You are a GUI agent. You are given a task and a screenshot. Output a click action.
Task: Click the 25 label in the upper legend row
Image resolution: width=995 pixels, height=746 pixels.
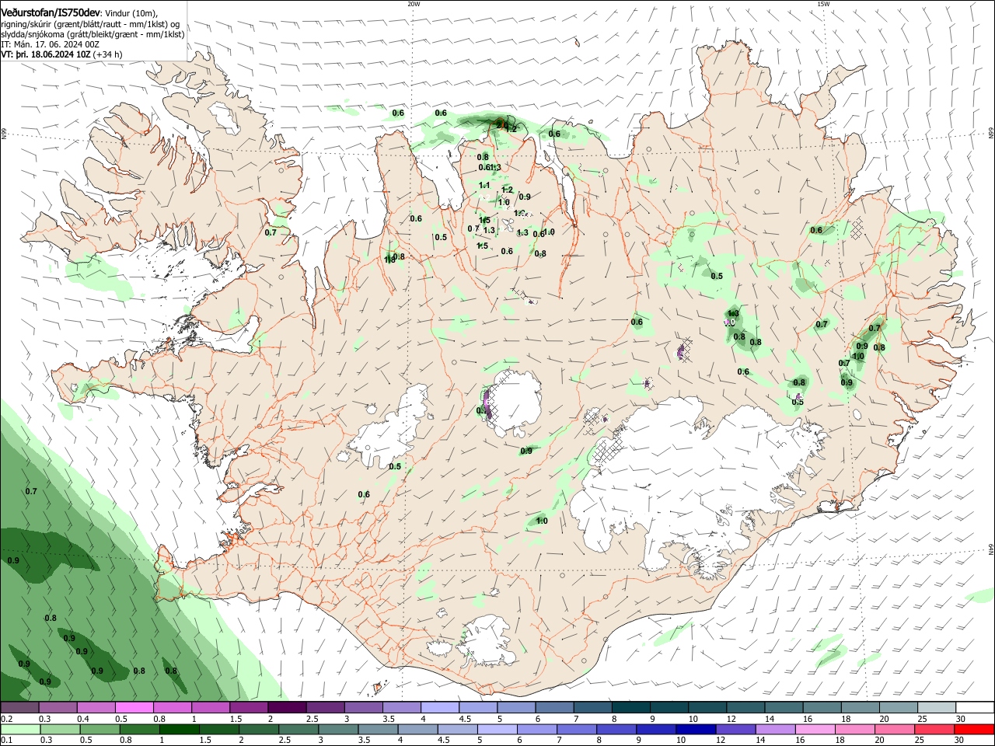pos(921,719)
